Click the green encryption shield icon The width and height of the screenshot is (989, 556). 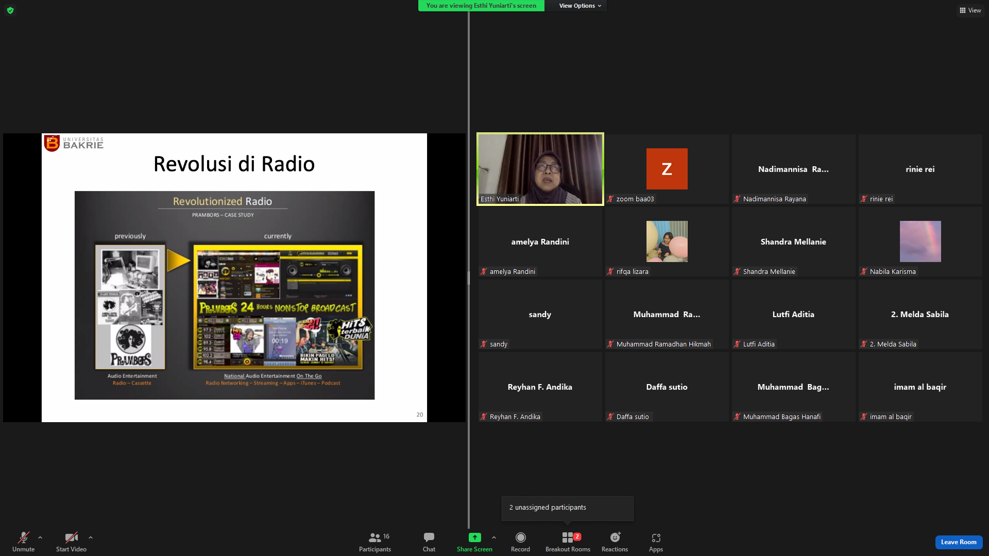[x=10, y=10]
